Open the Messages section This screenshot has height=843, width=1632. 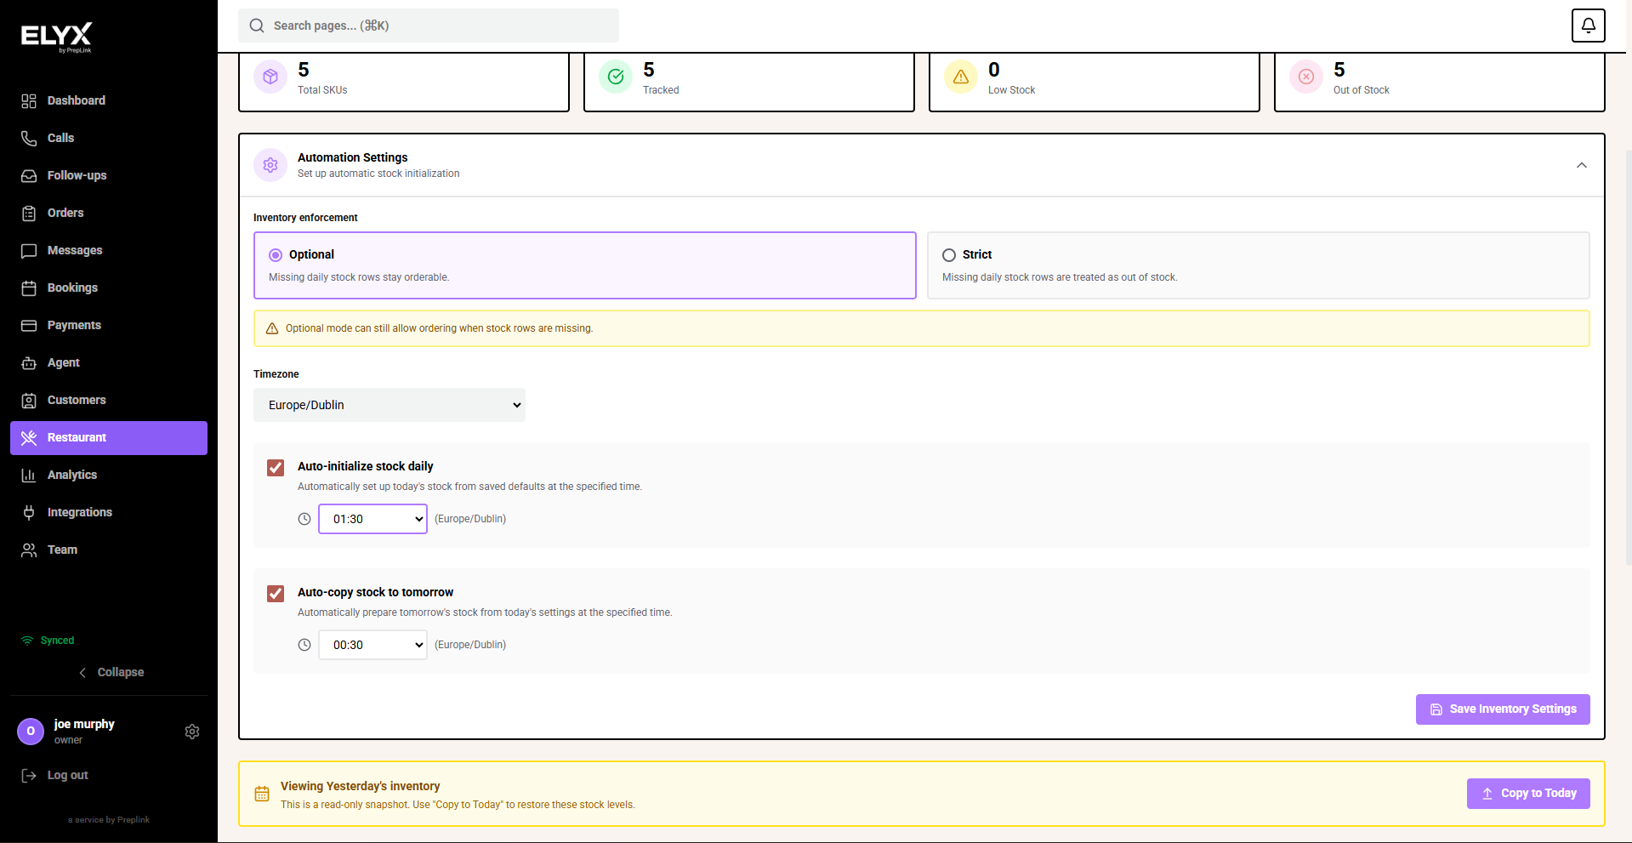109,250
